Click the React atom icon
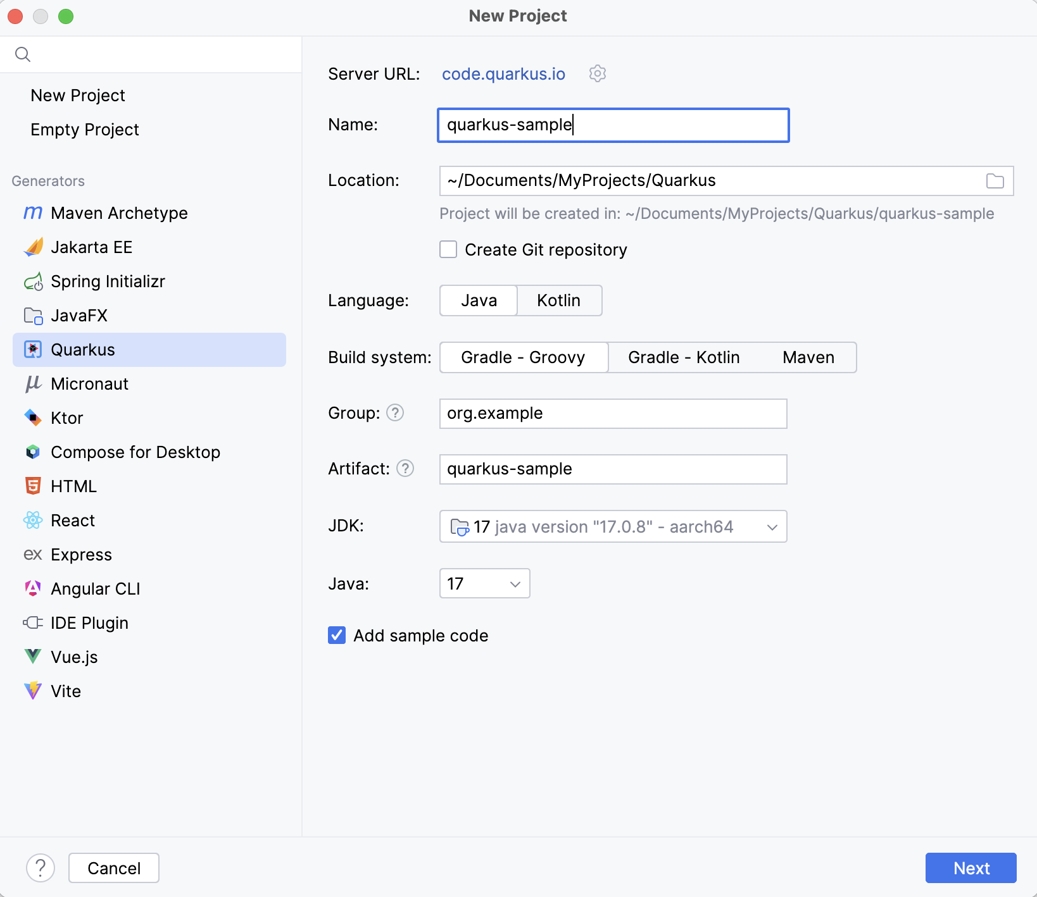 [33, 521]
